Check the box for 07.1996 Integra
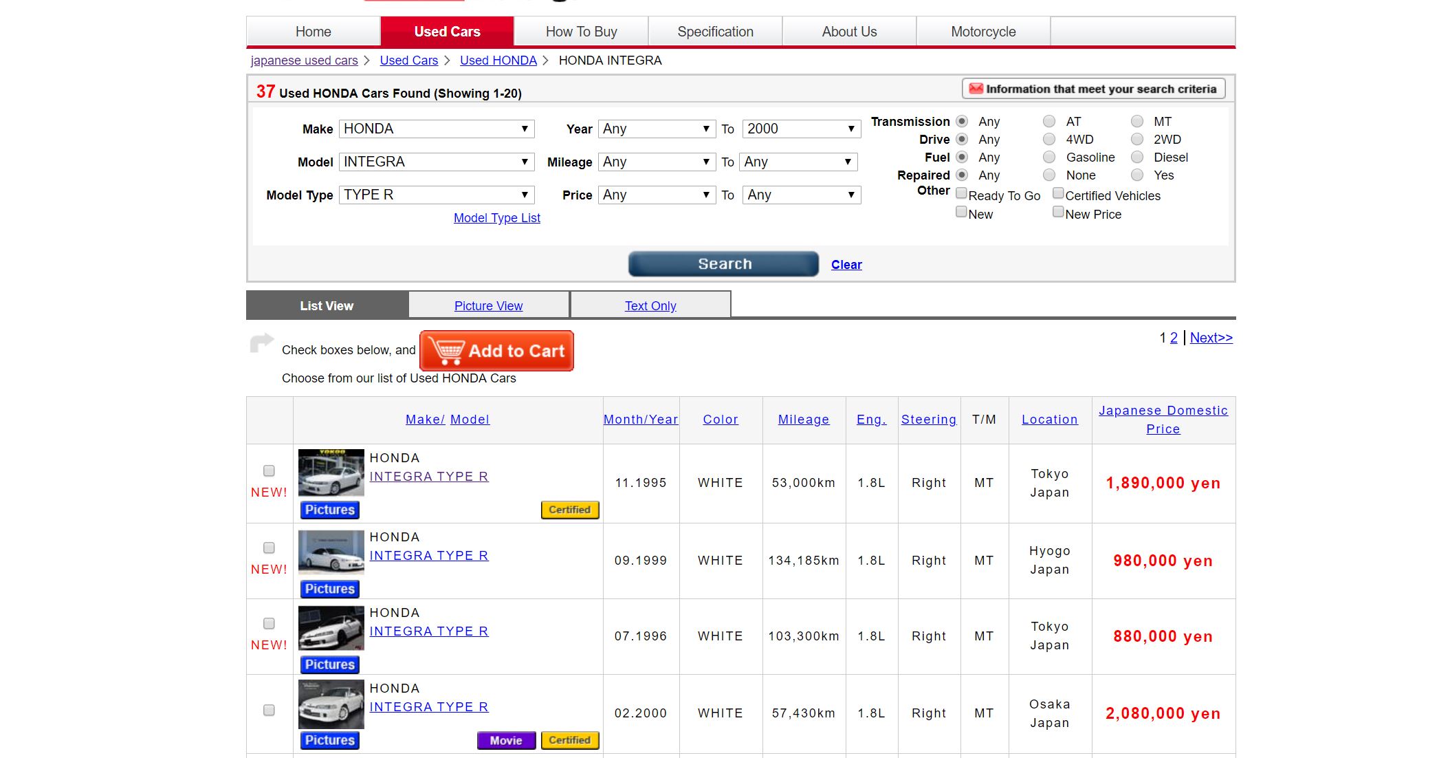This screenshot has width=1439, height=758. point(269,623)
